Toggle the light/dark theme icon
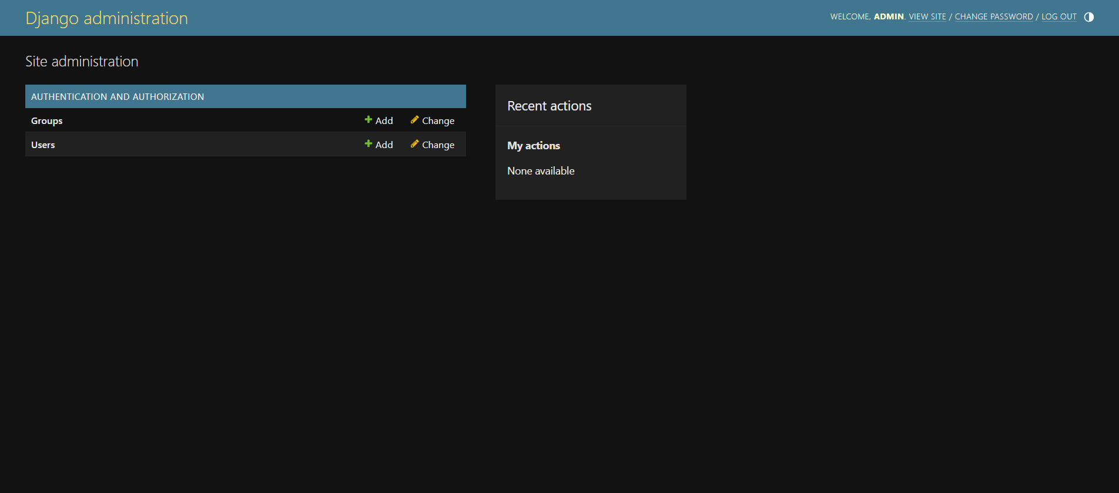This screenshot has height=493, width=1119. pyautogui.click(x=1088, y=17)
